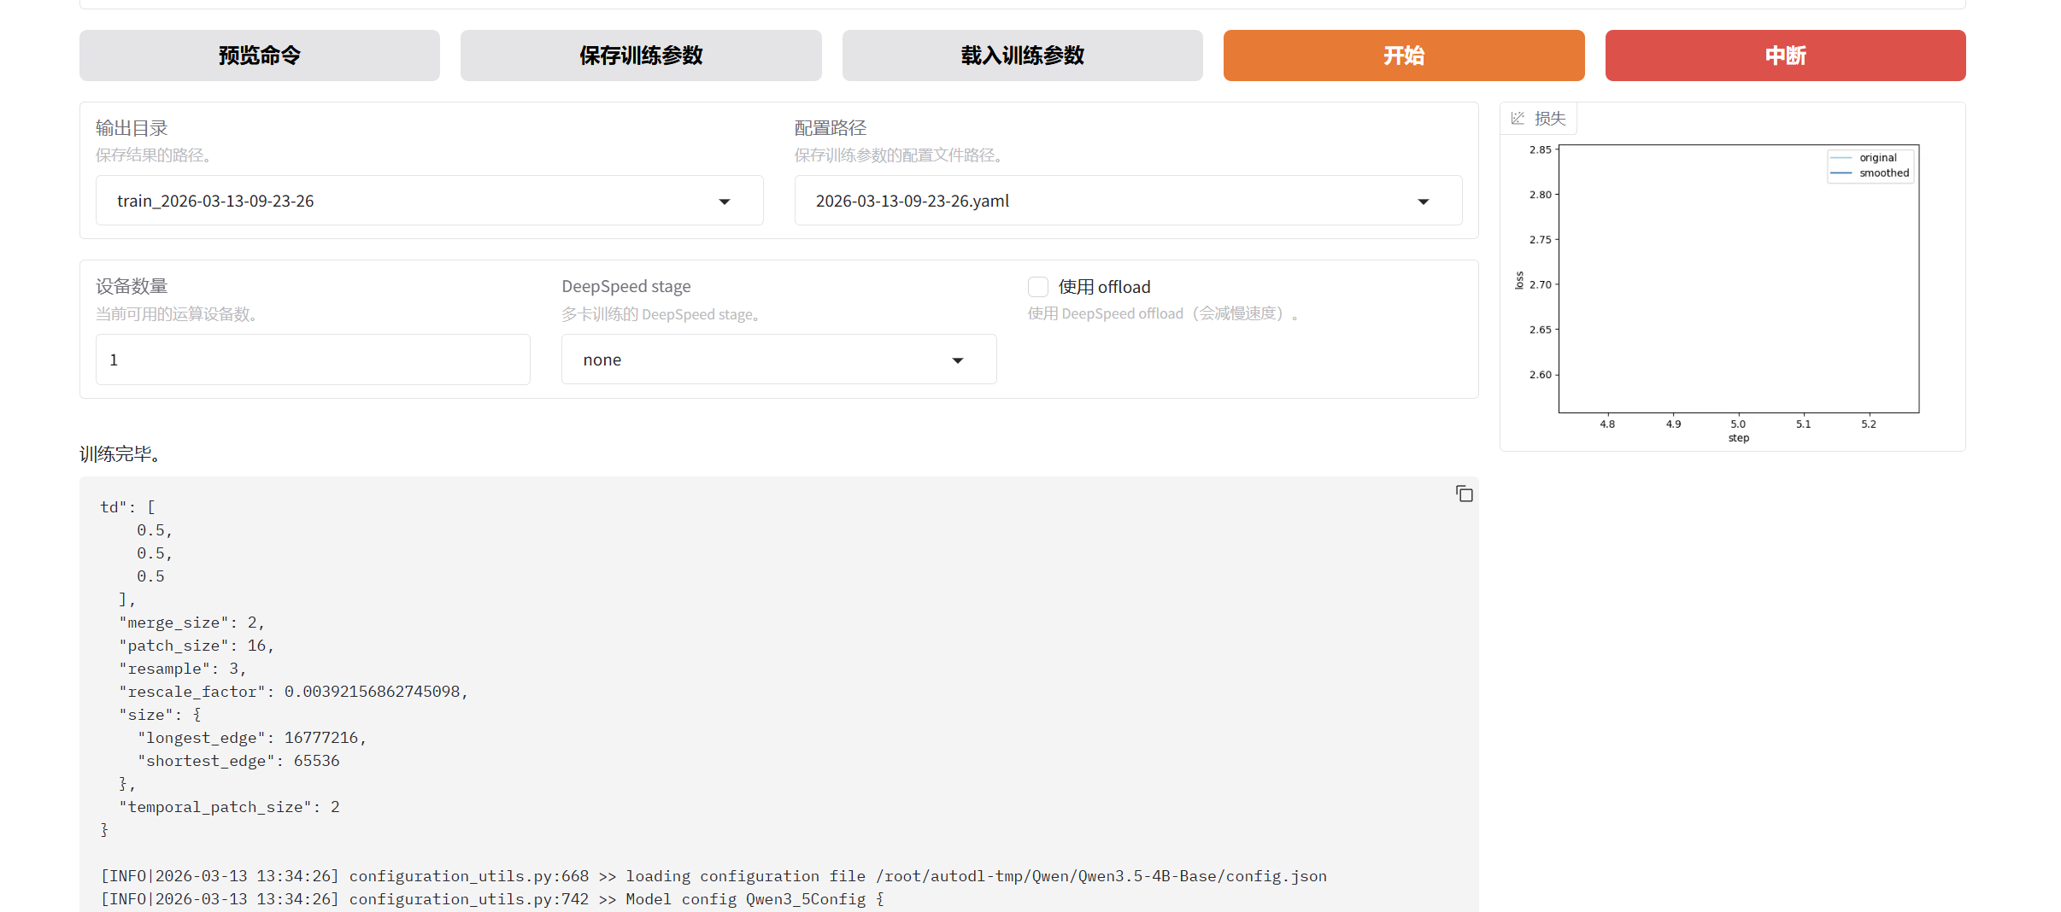Screen dimensions: 2061x912
Task: Enable the 使用 offload checkbox
Action: [1038, 287]
